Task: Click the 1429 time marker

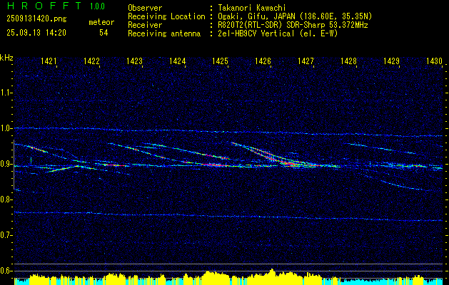Action: coord(391,61)
